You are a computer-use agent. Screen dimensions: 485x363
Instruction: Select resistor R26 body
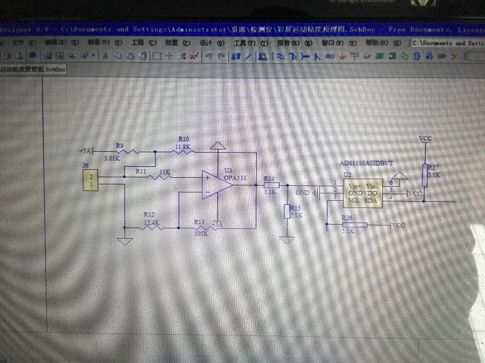[x=354, y=225]
